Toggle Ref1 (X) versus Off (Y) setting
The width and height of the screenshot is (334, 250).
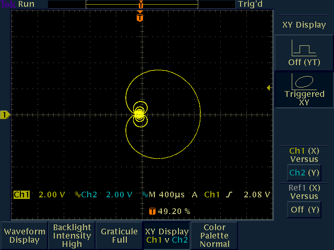point(304,209)
